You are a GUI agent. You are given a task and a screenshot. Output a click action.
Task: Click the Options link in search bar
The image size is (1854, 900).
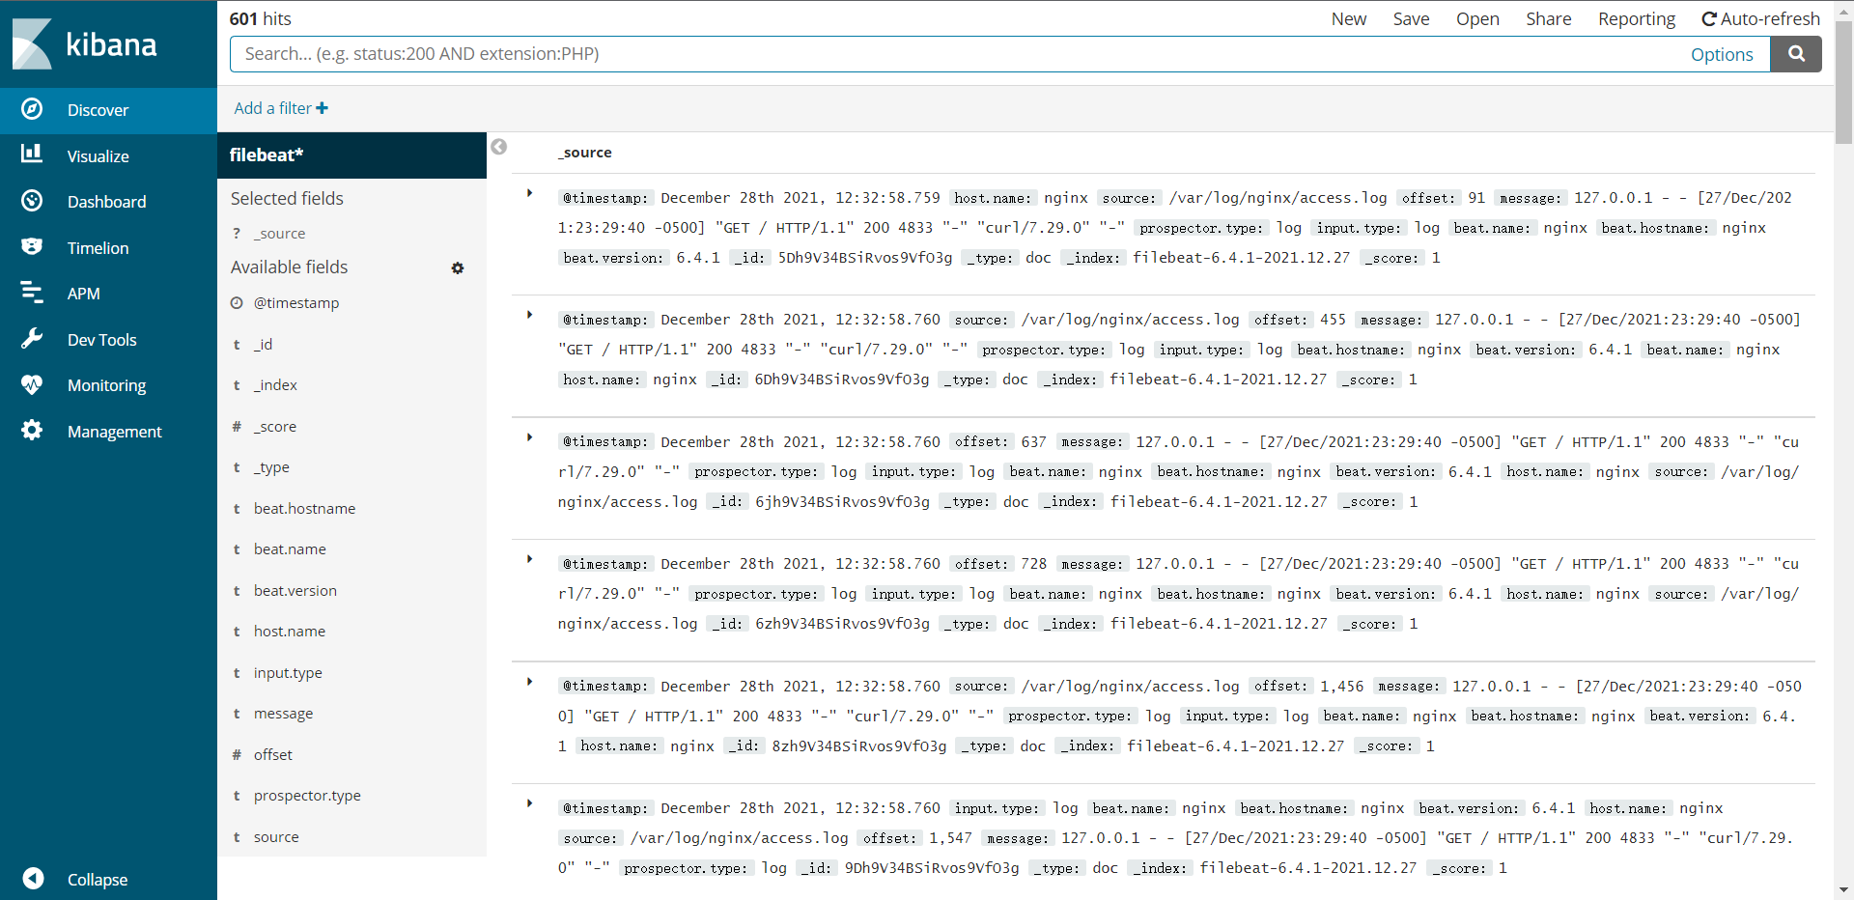coord(1722,55)
